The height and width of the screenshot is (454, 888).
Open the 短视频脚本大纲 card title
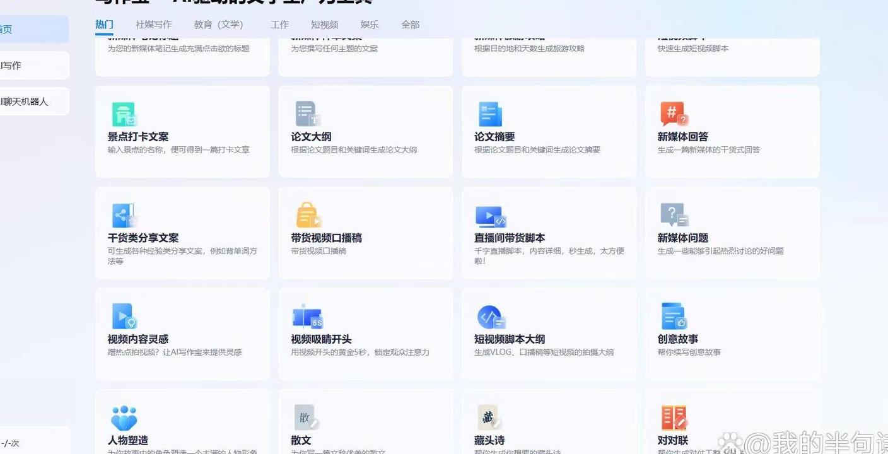click(x=510, y=339)
